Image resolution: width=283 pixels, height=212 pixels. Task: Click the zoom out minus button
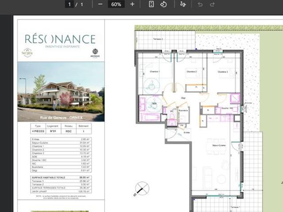pyautogui.click(x=101, y=4)
